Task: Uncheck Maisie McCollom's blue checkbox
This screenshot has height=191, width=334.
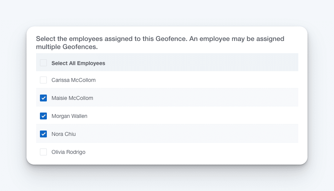Action: [x=43, y=98]
